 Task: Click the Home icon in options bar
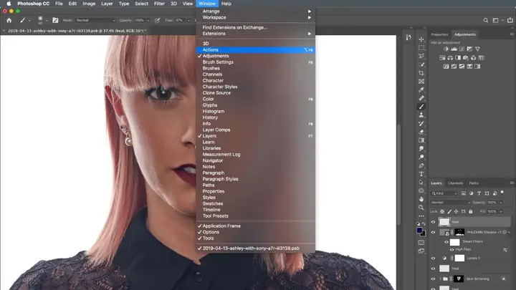pos(9,20)
